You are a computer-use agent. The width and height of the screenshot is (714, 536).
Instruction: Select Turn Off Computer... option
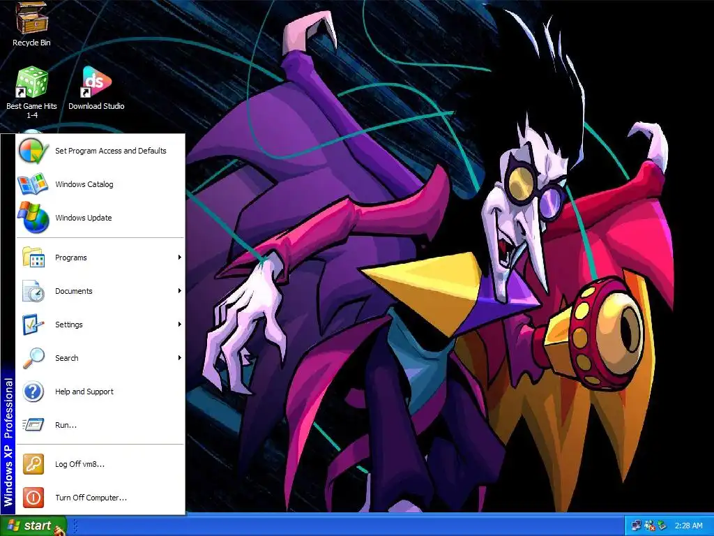click(100, 498)
